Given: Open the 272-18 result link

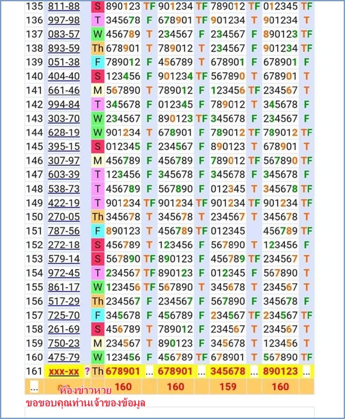Looking at the screenshot, I should click(64, 245).
